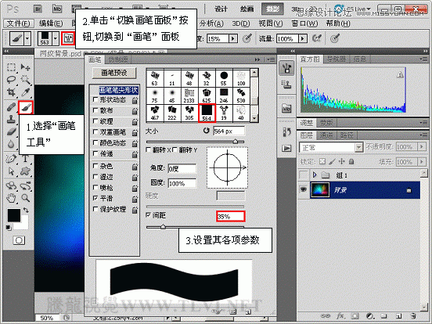
Task: Swap foreground and background colors
Action: coord(26,211)
